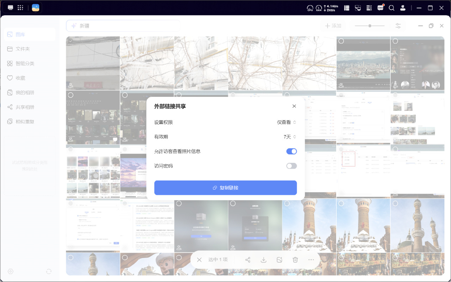Click the CPU usage gauge icon

(310, 8)
